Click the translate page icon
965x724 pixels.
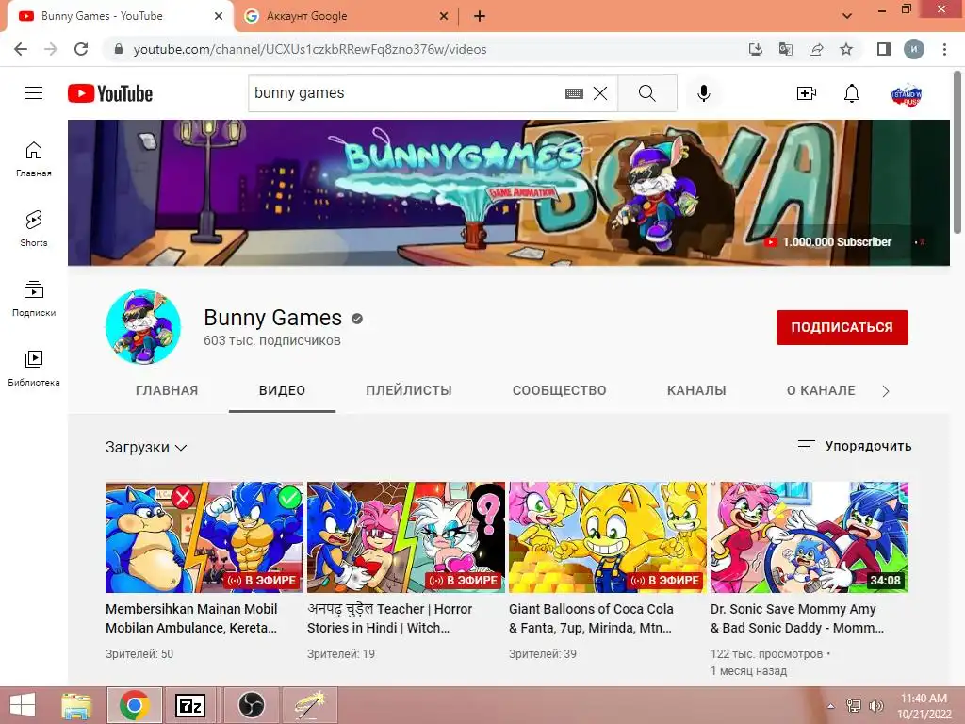point(786,49)
